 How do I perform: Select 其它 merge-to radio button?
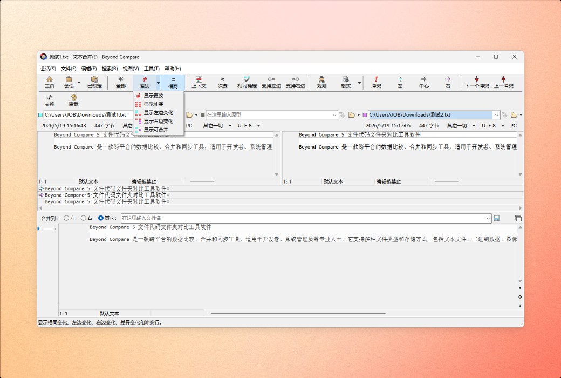coord(101,218)
